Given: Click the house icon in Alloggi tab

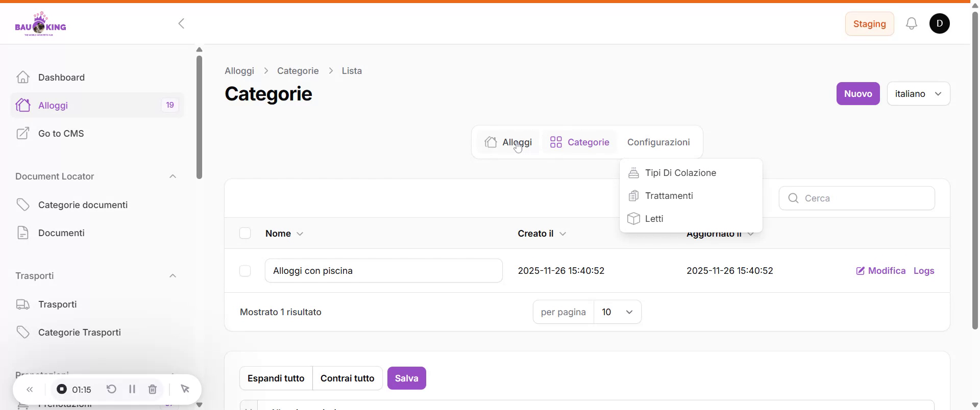Looking at the screenshot, I should click(x=491, y=142).
